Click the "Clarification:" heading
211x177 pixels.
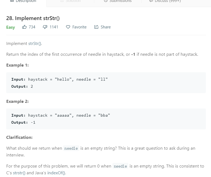[x=19, y=137]
